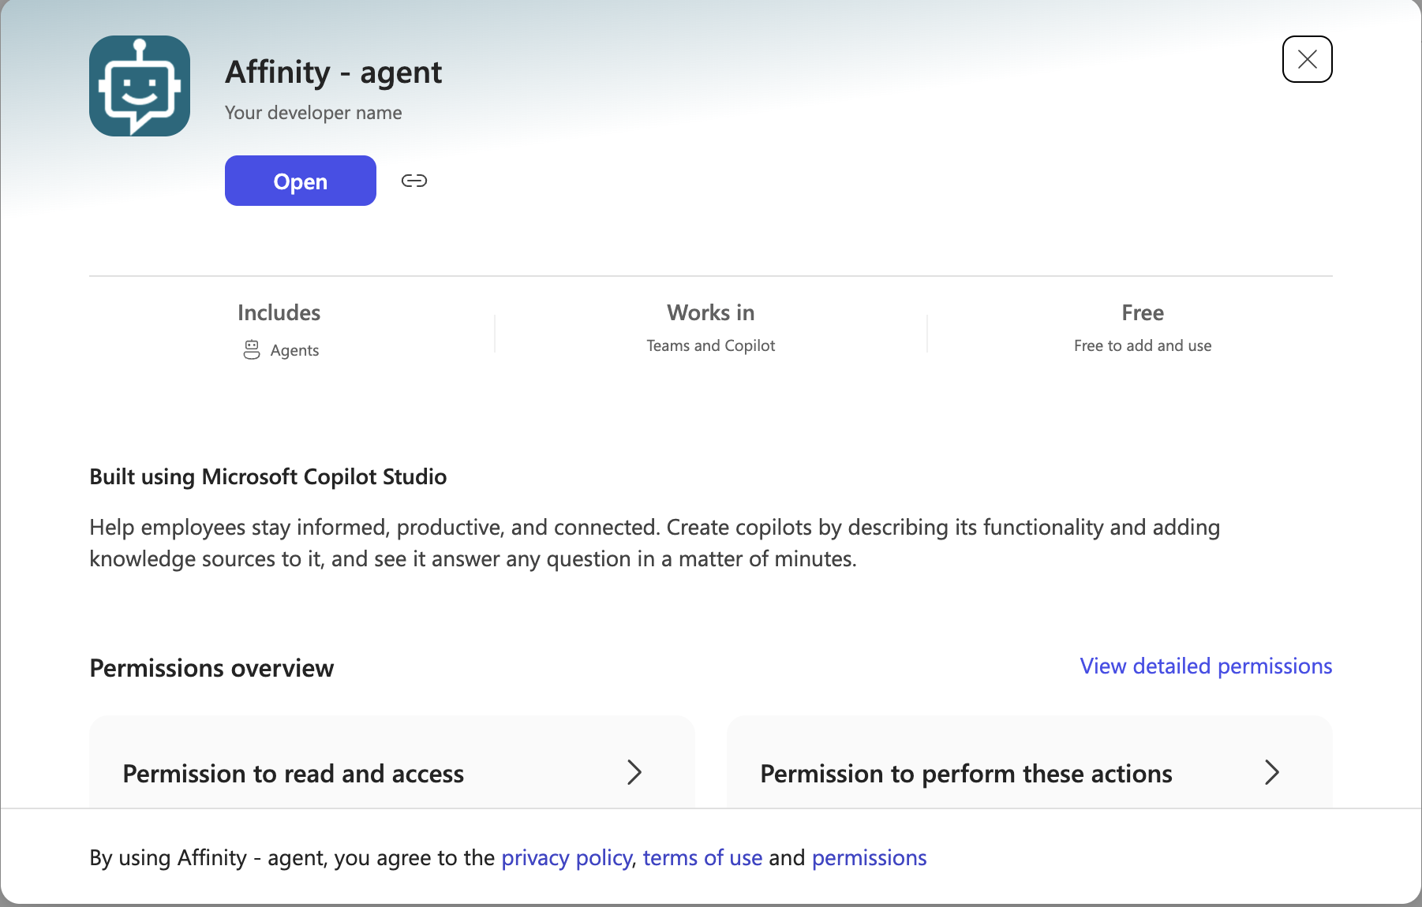Viewport: 1422px width, 907px height.
Task: Expand Permission to read and access chevron
Action: pos(634,772)
